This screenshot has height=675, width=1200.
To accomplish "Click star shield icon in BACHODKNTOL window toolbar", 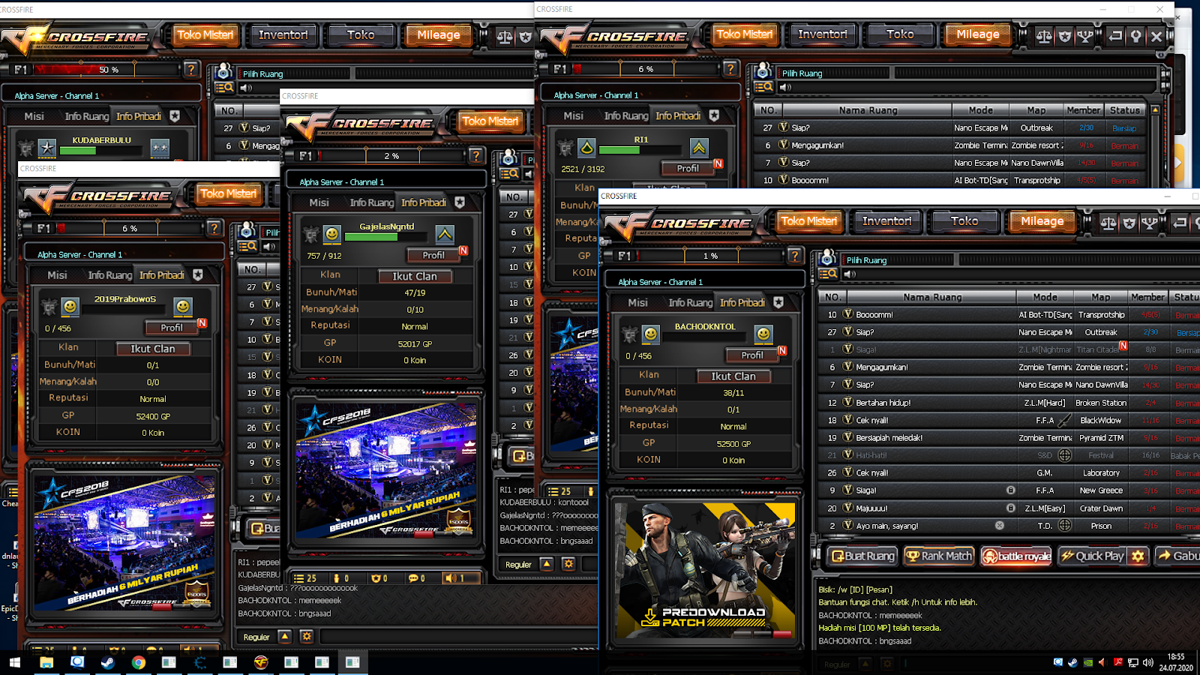I will coord(1129,223).
